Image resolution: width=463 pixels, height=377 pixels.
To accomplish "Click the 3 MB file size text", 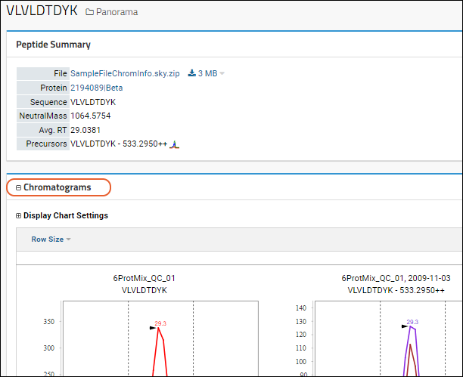I will pyautogui.click(x=207, y=73).
